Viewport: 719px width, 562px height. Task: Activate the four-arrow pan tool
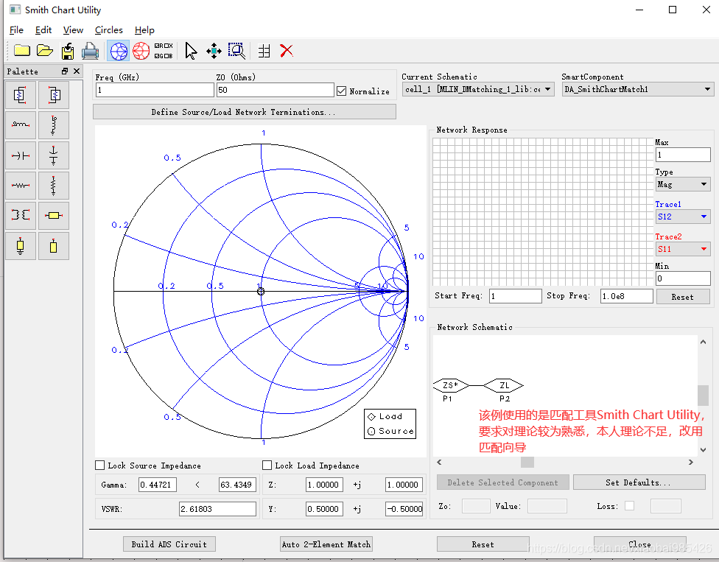214,51
